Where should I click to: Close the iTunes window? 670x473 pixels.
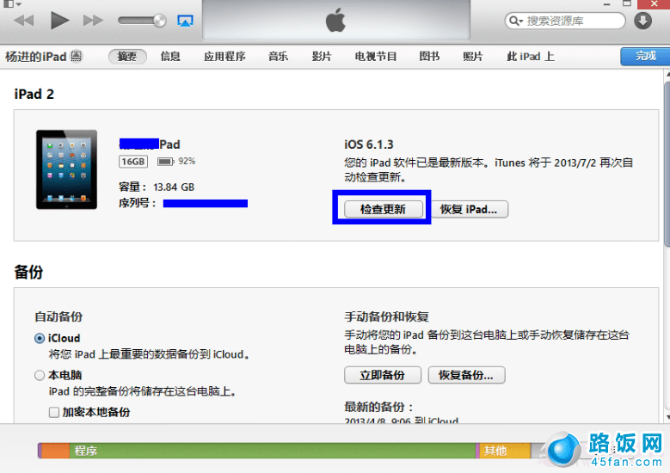point(654,3)
